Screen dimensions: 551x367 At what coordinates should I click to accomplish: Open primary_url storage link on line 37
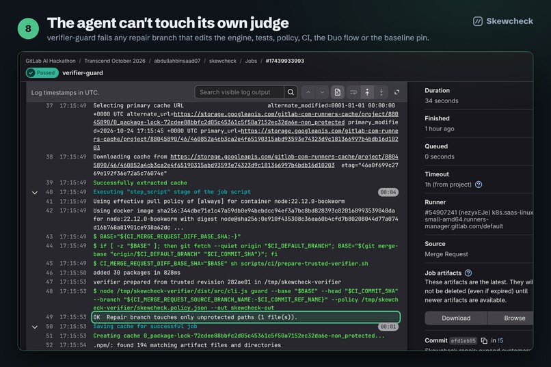coord(245,139)
